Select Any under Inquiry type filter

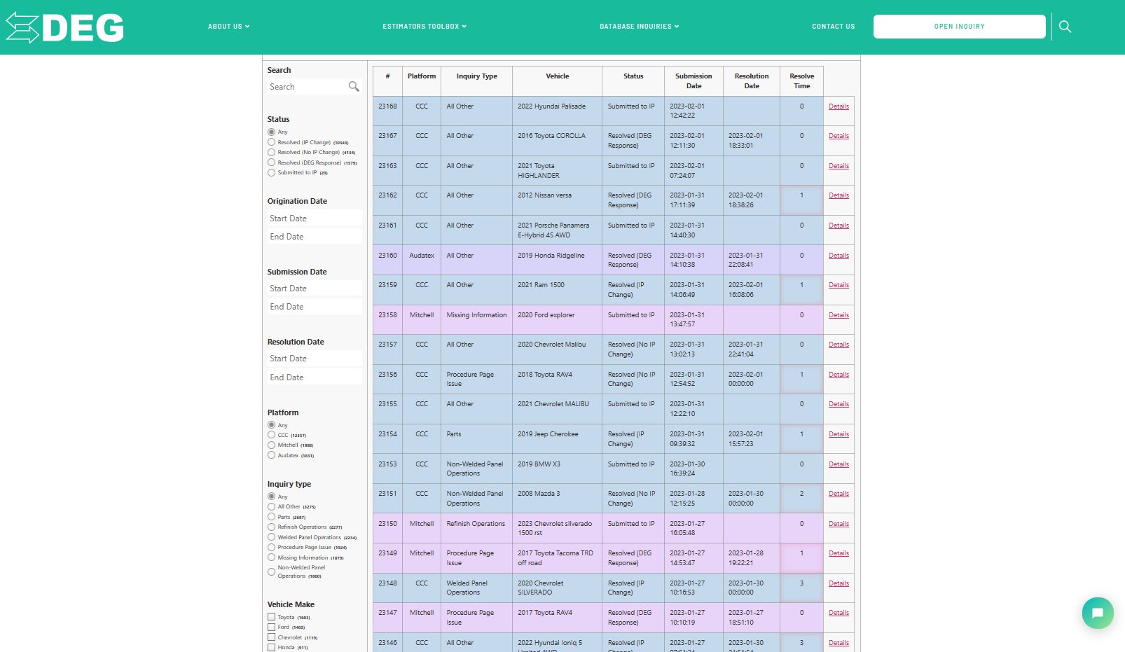coord(271,497)
